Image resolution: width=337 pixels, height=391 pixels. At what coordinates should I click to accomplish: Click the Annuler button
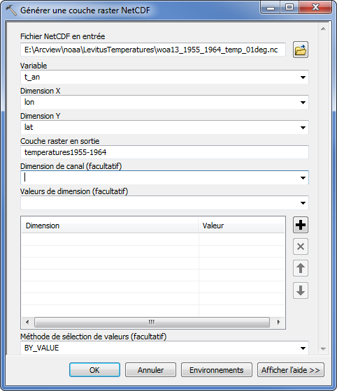click(x=150, y=370)
